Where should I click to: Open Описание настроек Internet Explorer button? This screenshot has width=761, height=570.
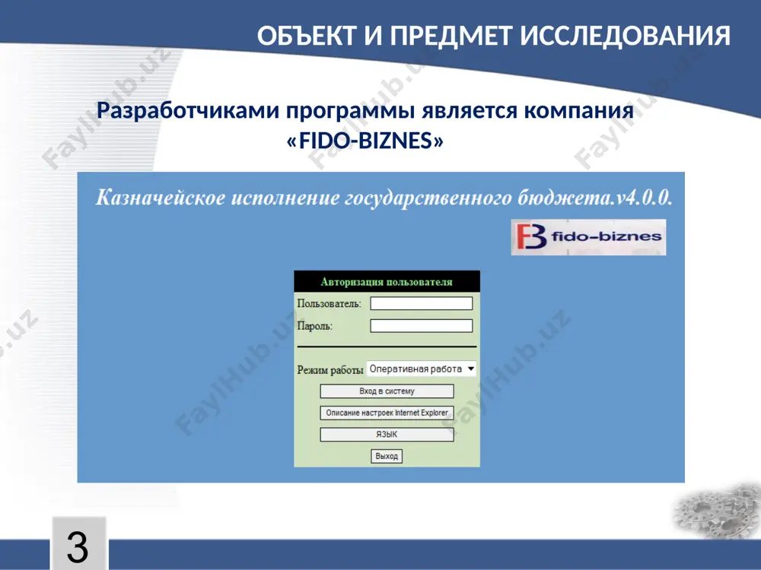(387, 413)
